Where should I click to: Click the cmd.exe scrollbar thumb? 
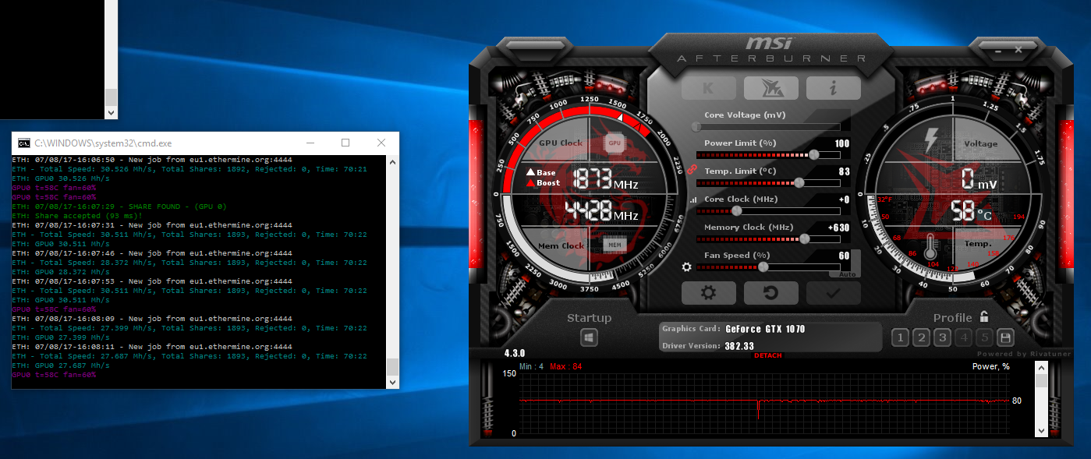392,367
